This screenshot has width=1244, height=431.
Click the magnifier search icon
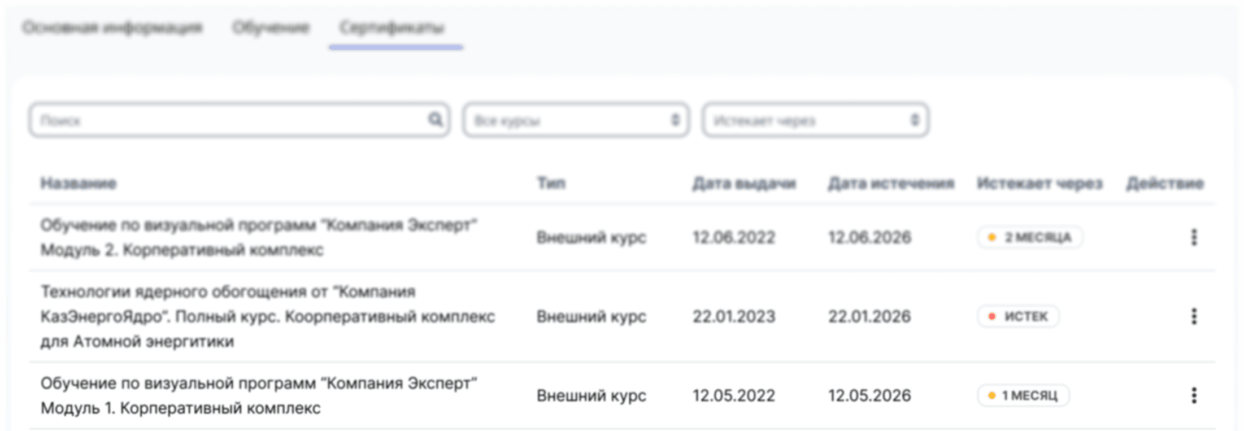click(x=435, y=119)
